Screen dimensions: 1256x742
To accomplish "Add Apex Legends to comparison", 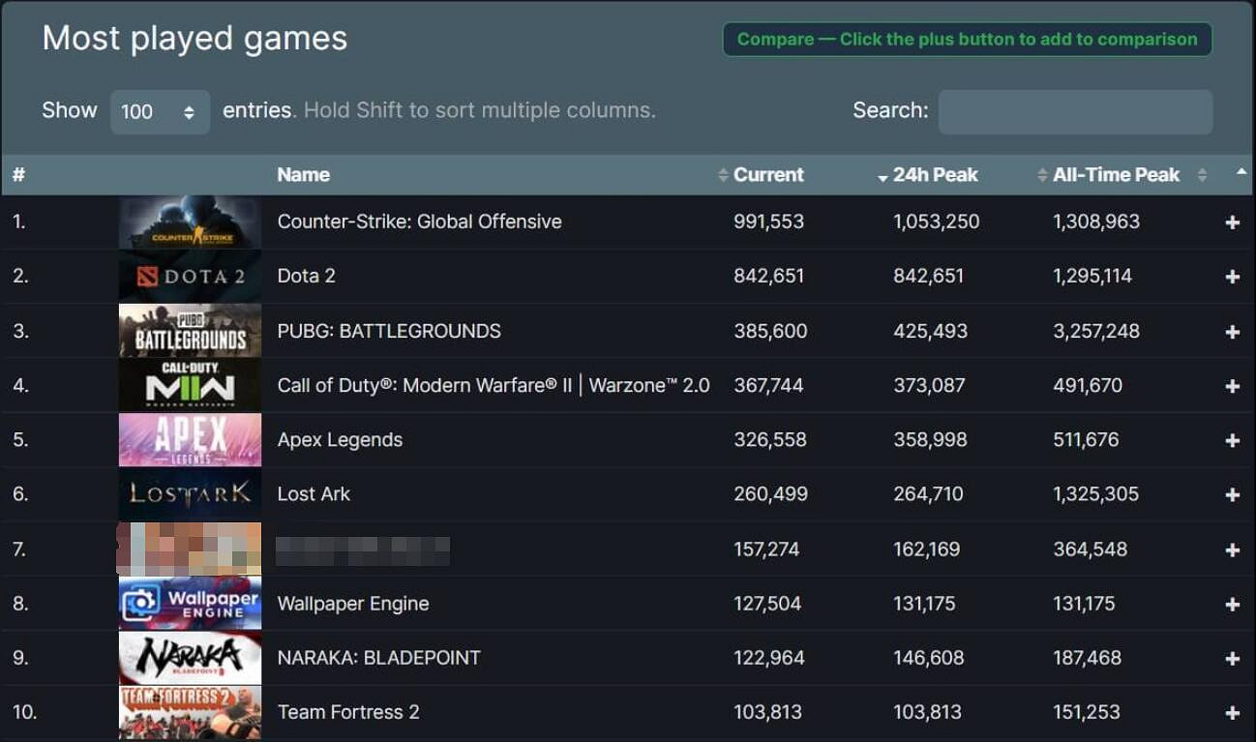I will (x=1231, y=439).
